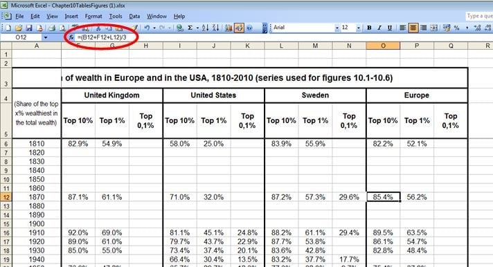Toggle the Drawing toolbar button
The height and width of the screenshot is (267, 493).
click(239, 28)
